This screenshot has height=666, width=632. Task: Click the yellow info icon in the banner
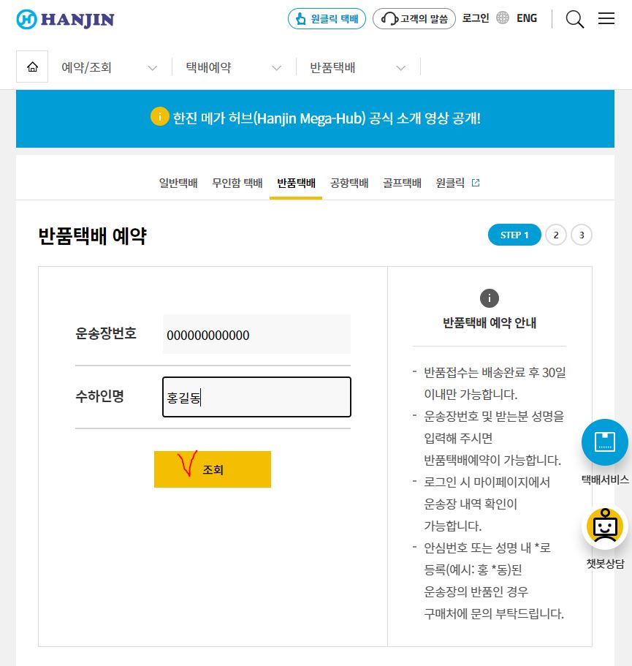(x=160, y=116)
